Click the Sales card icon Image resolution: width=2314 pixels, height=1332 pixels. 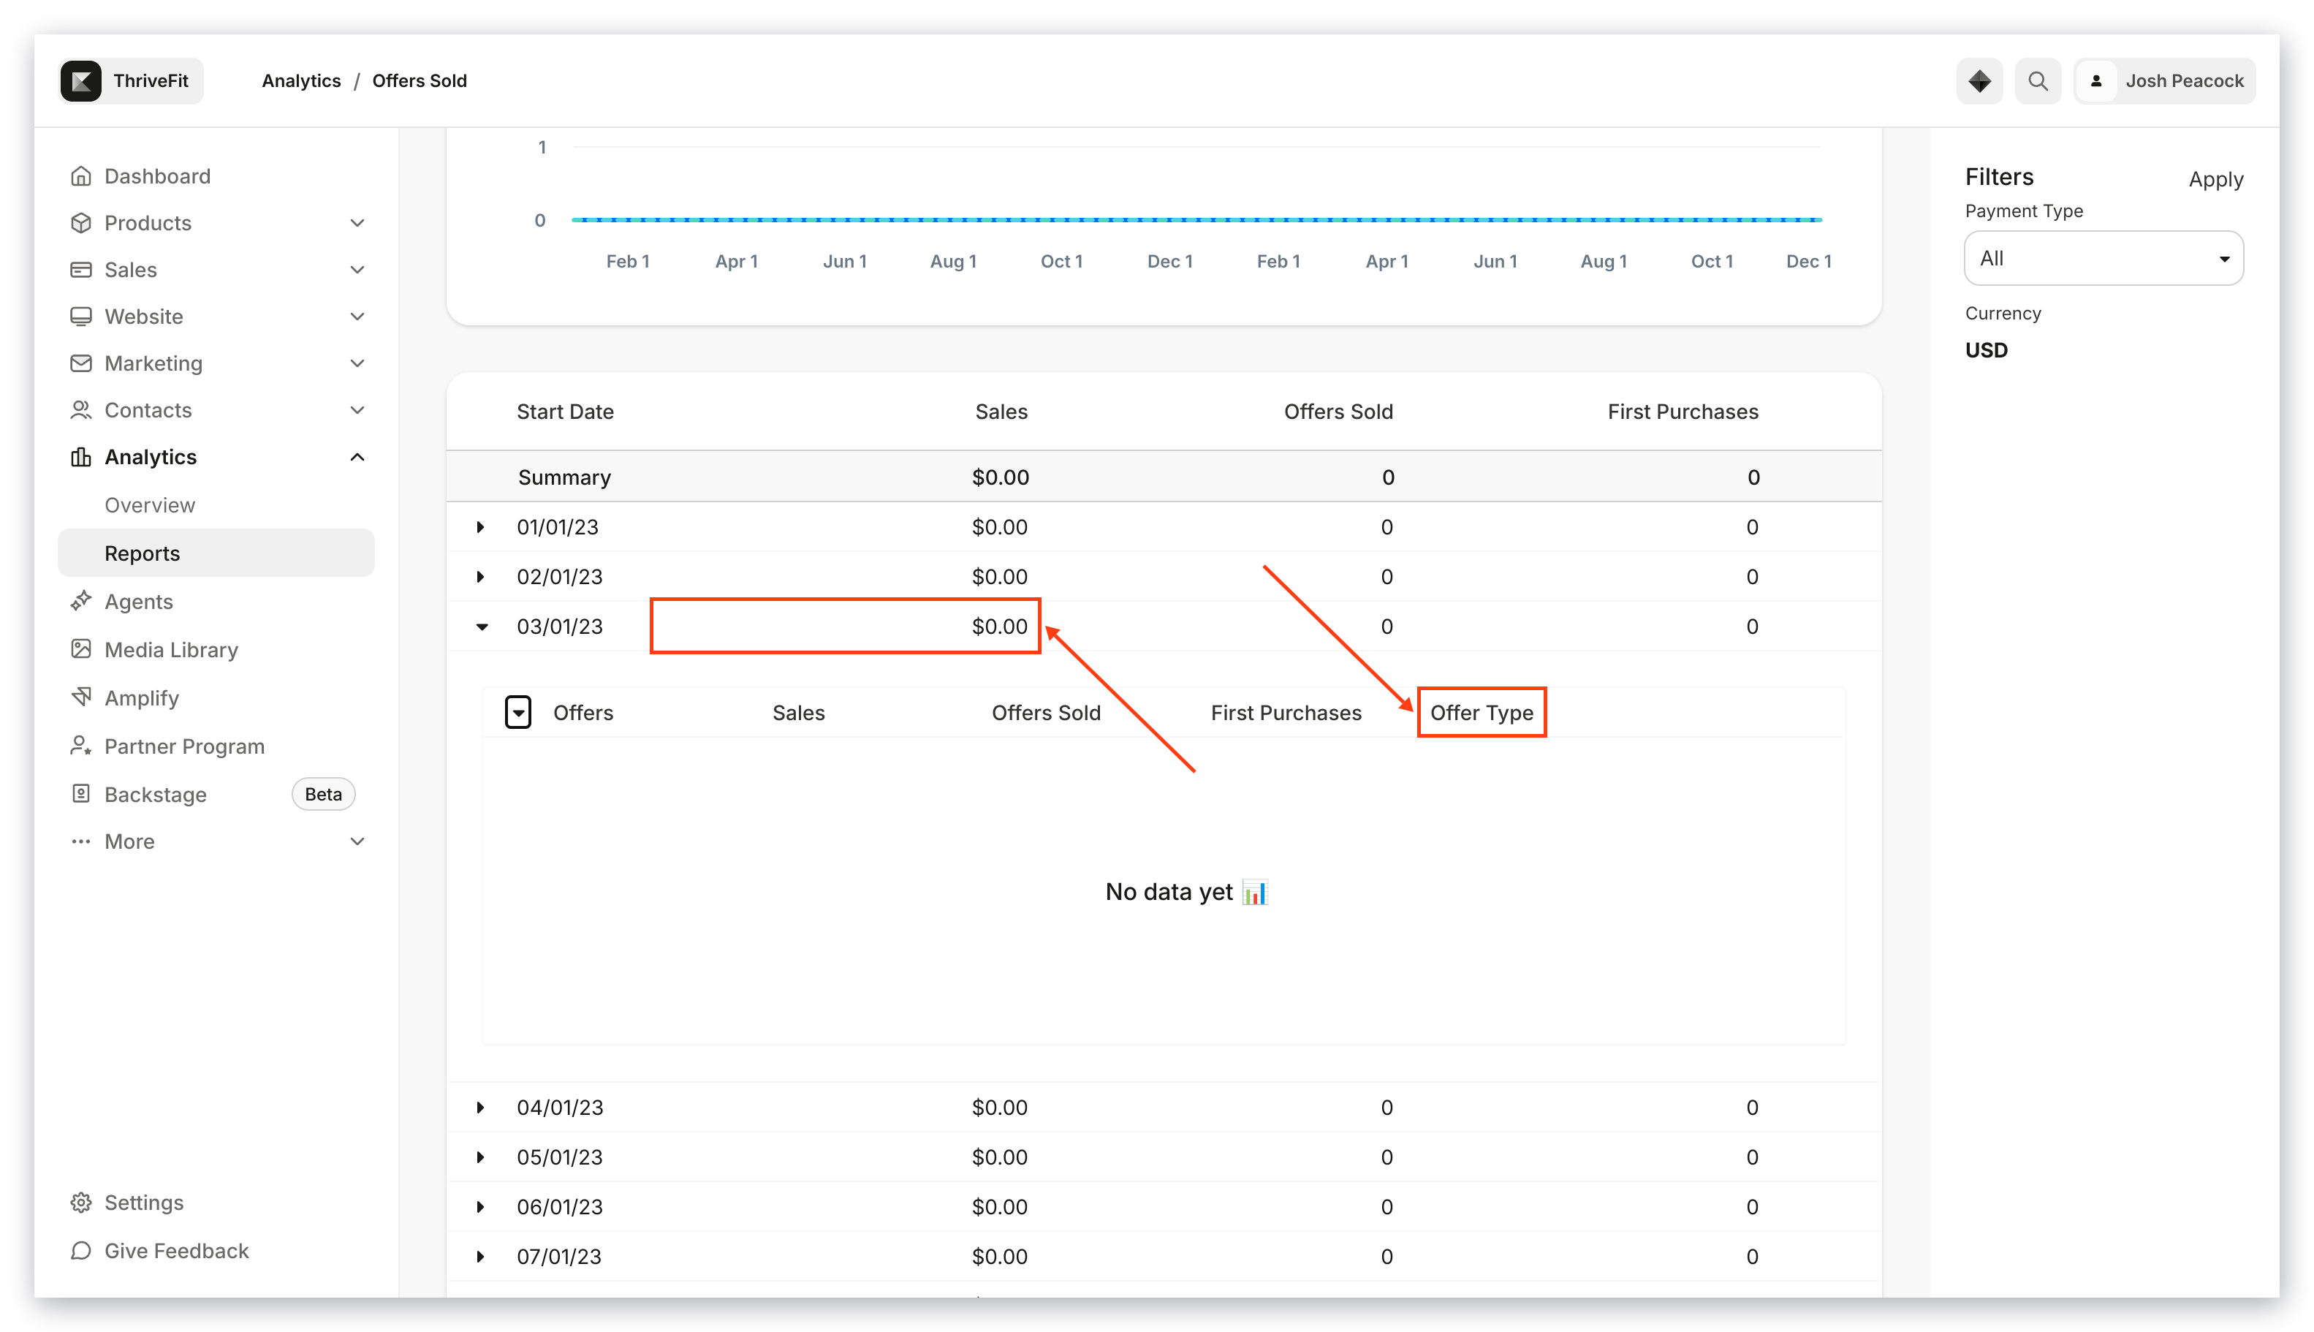click(80, 269)
